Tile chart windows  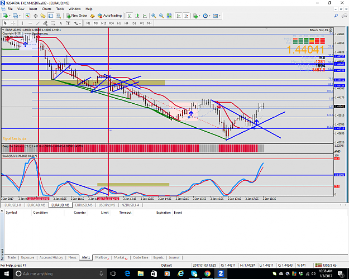click(x=169, y=16)
